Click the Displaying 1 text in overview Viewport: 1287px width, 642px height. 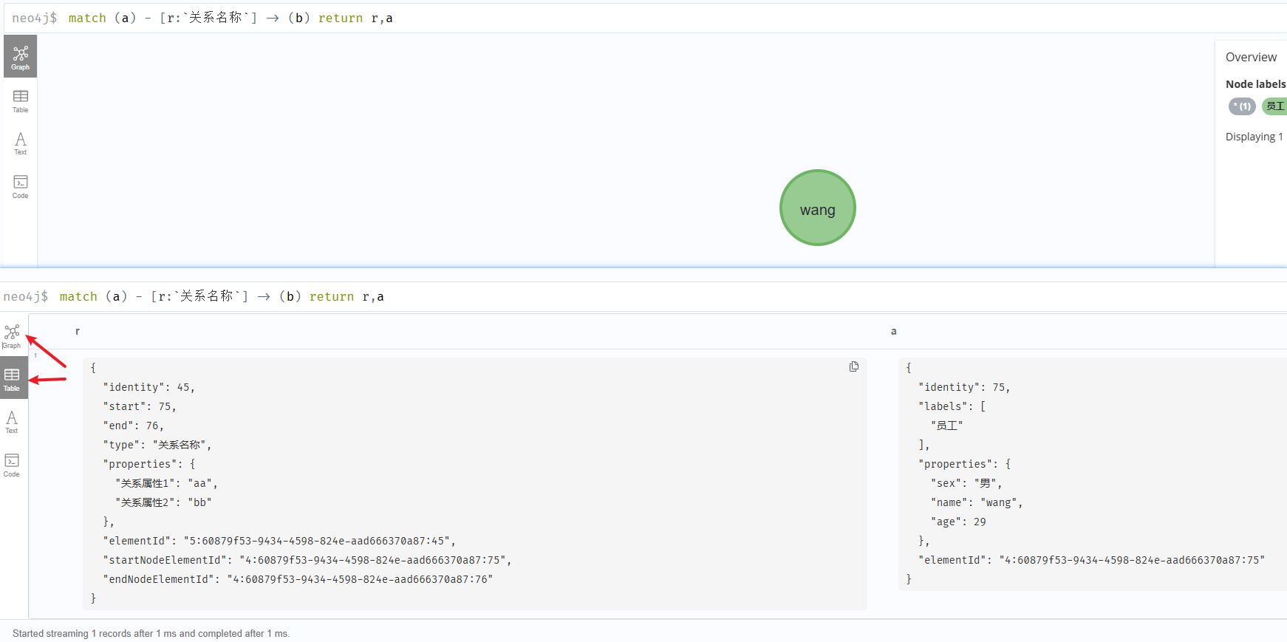[x=1254, y=137]
